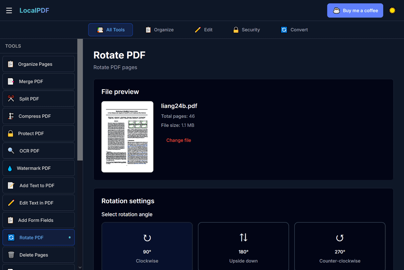Select 90° Clockwise rotation option
Screen dimensions: 404x270
147,246
